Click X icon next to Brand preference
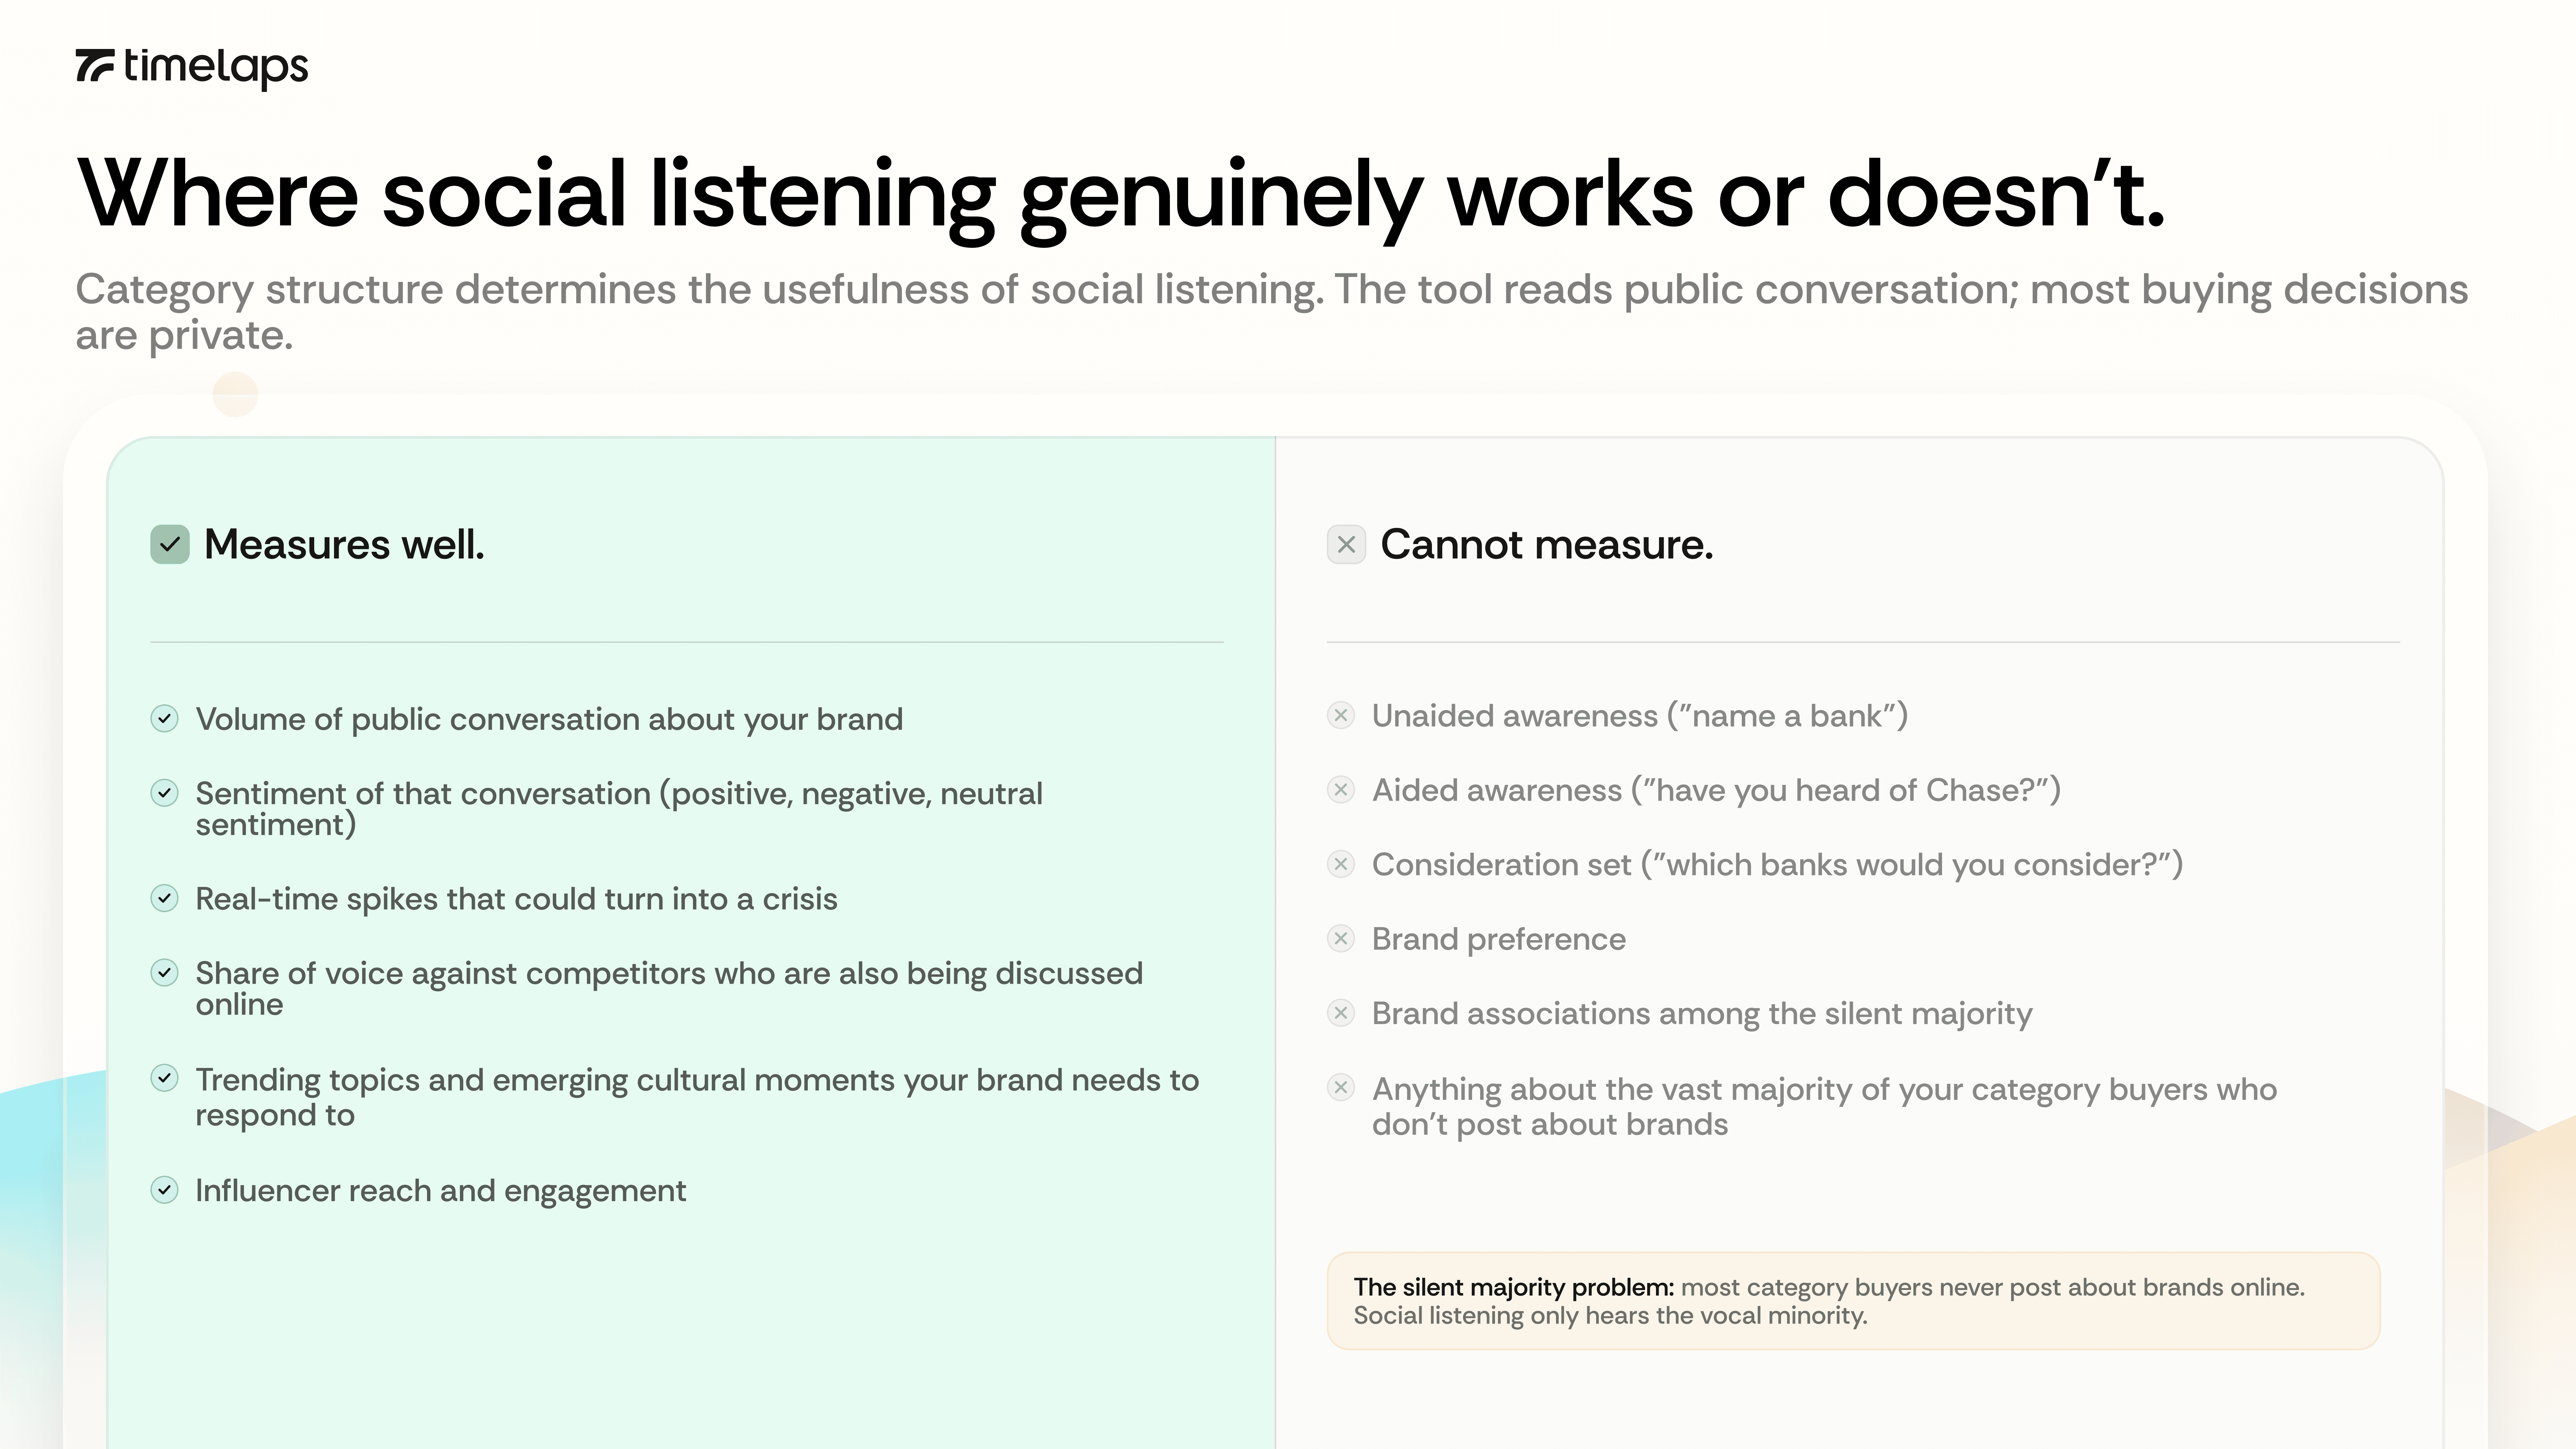This screenshot has width=2576, height=1449. [1341, 938]
